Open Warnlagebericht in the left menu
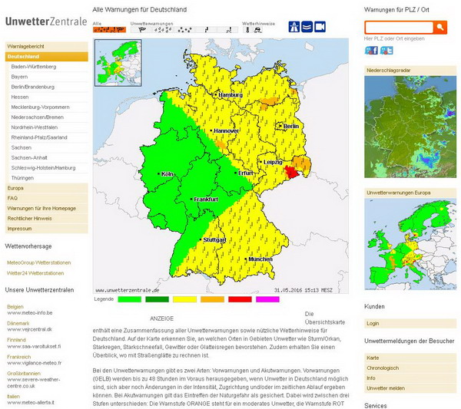The image size is (461, 409). 26,46
